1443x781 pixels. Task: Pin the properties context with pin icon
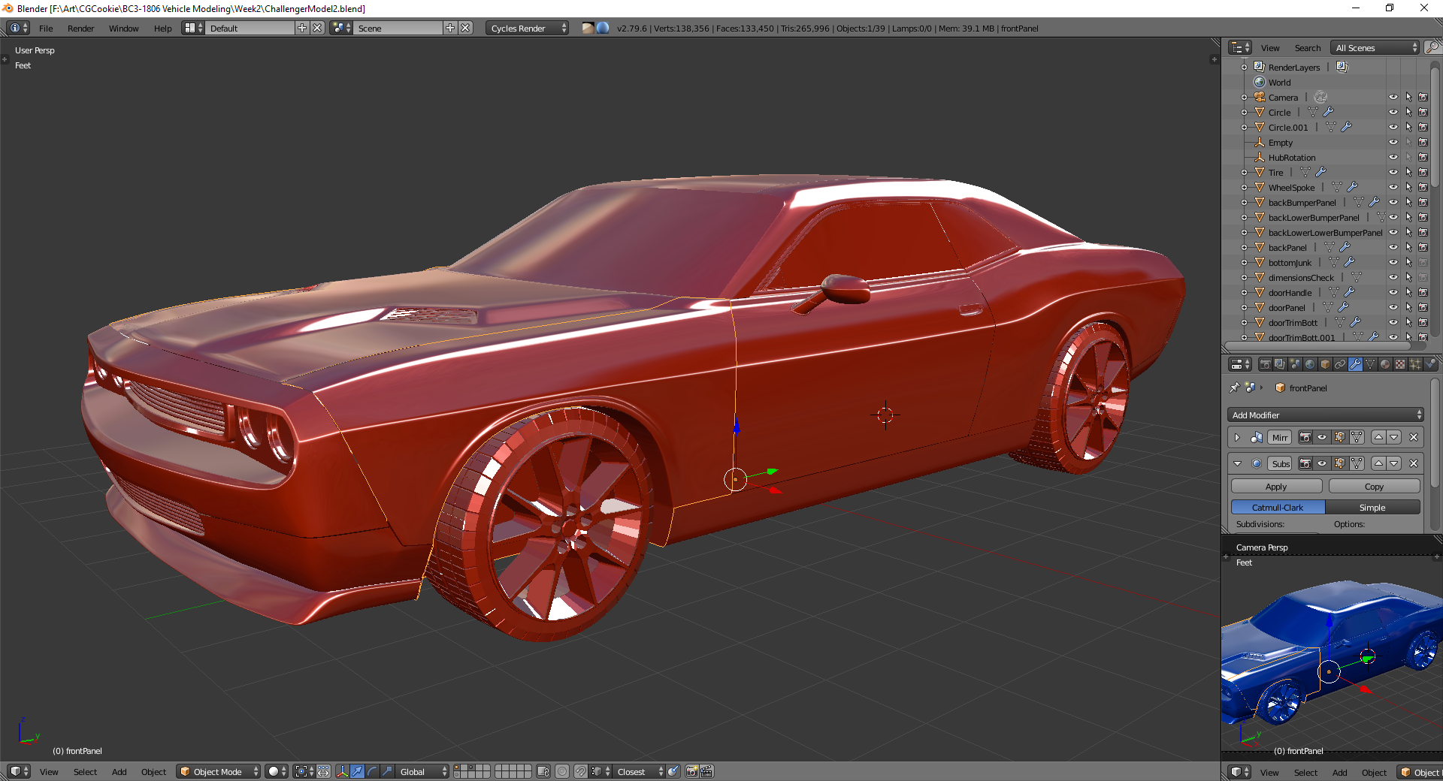tap(1234, 388)
